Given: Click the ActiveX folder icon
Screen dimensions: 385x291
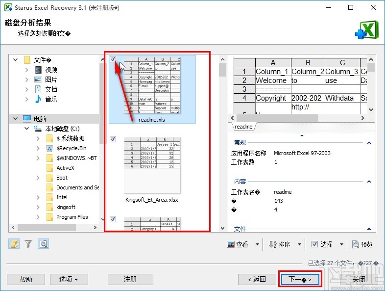Looking at the screenshot, I should (x=49, y=168).
